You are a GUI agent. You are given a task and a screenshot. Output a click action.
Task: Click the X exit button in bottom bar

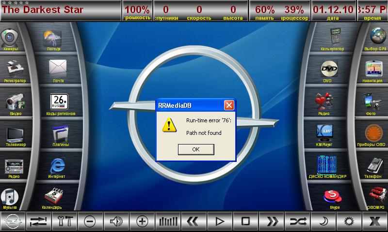click(374, 221)
